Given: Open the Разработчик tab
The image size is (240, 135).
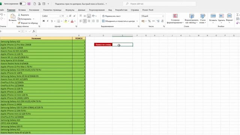Looking at the screenshot, I should 121,10.
